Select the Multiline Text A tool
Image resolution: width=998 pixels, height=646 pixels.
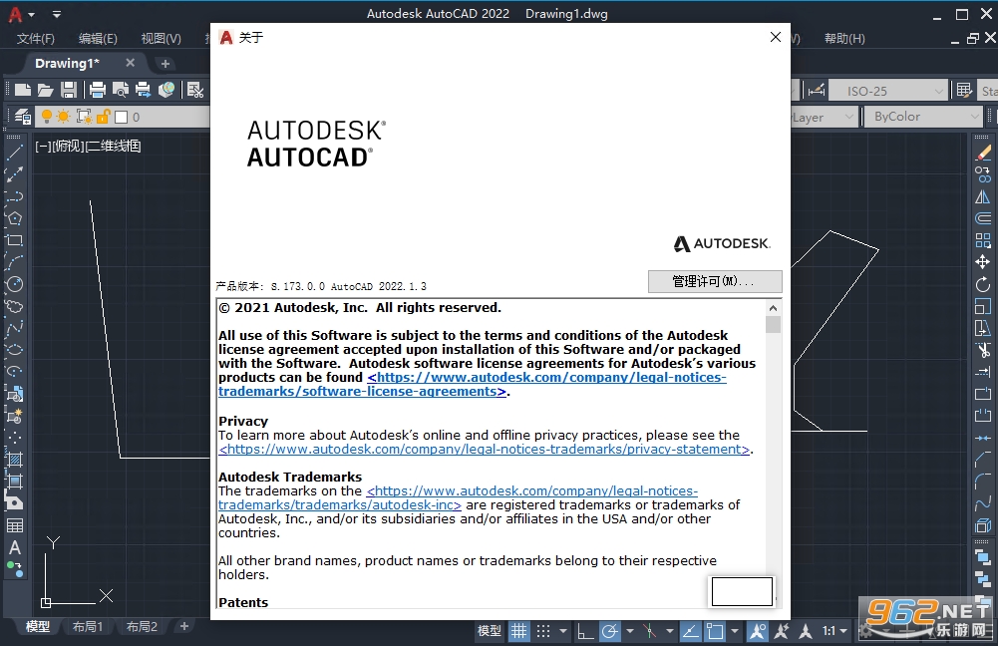[x=14, y=547]
